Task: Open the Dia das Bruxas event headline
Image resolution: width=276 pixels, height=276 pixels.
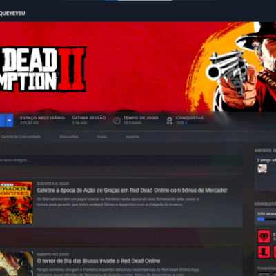Action: (x=99, y=261)
